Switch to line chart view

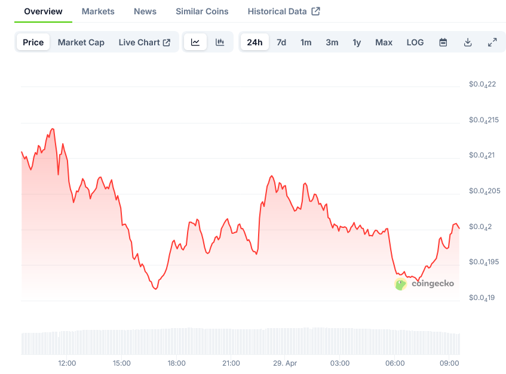click(x=195, y=42)
